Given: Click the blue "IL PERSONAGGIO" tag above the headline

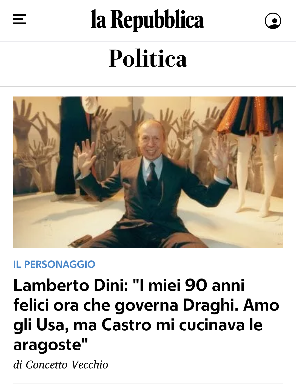Looking at the screenshot, I should (x=54, y=264).
